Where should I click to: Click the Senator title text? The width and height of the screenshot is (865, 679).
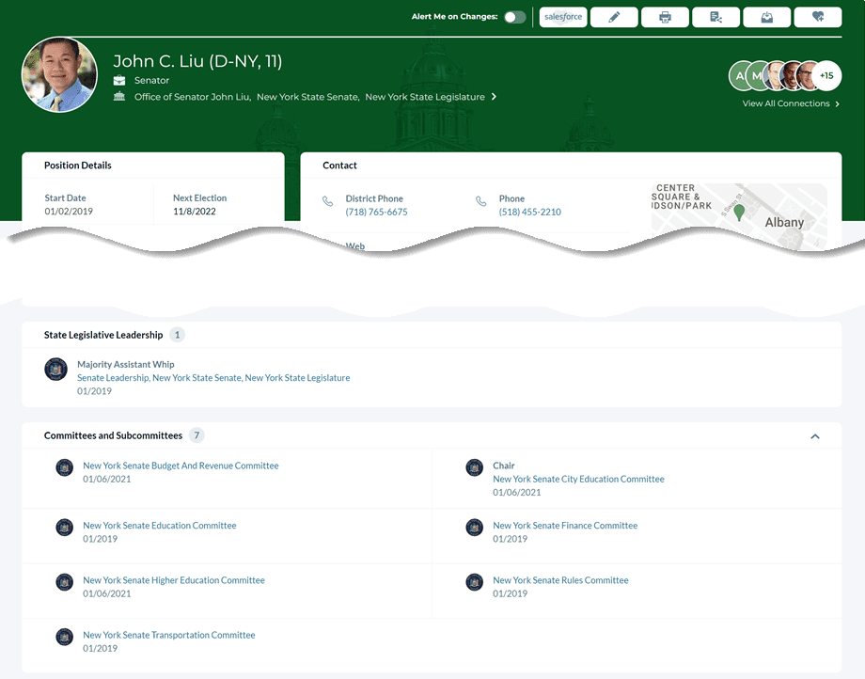(151, 81)
